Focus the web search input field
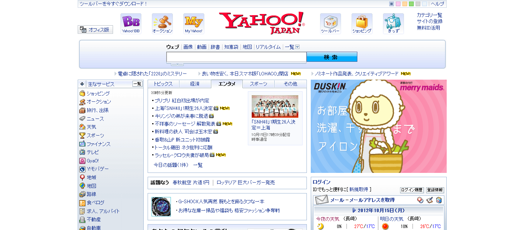The width and height of the screenshot is (524, 230). 236,57
